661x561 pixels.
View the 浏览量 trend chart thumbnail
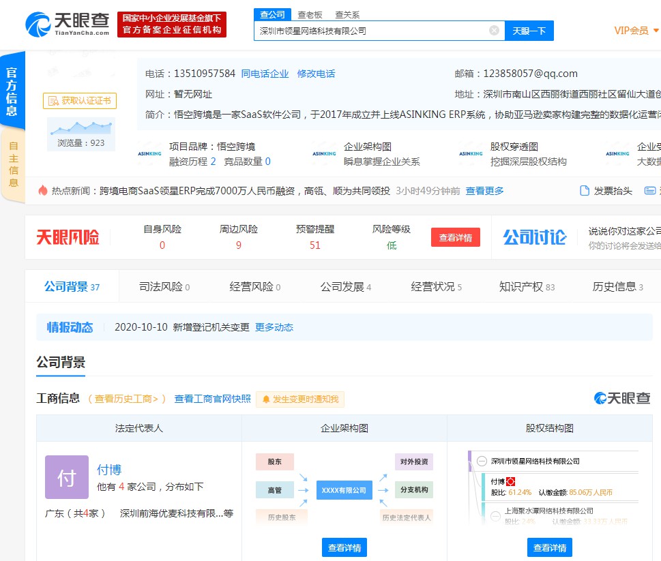pos(81,134)
